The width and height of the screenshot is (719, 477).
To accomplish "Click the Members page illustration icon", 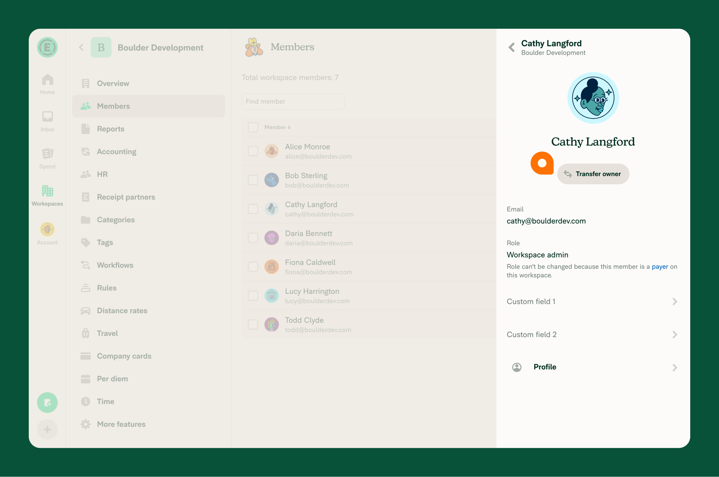I will pos(254,47).
